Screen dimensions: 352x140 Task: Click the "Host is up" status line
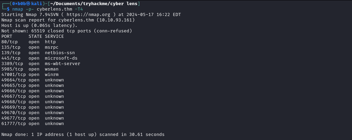coord(39,26)
